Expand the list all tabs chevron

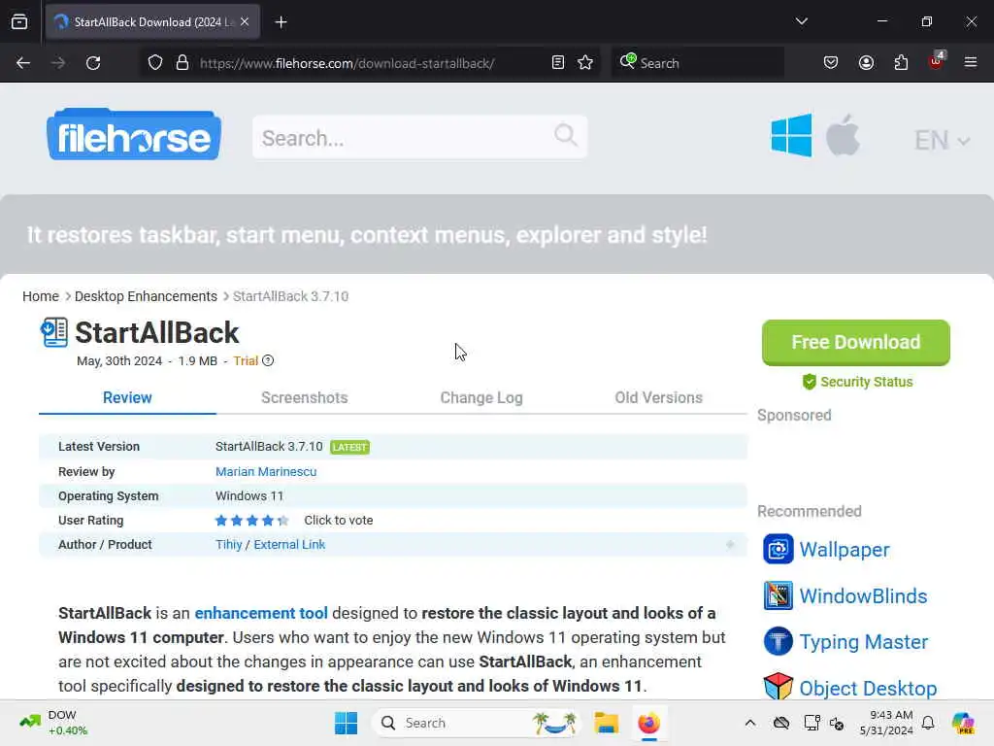tap(801, 21)
